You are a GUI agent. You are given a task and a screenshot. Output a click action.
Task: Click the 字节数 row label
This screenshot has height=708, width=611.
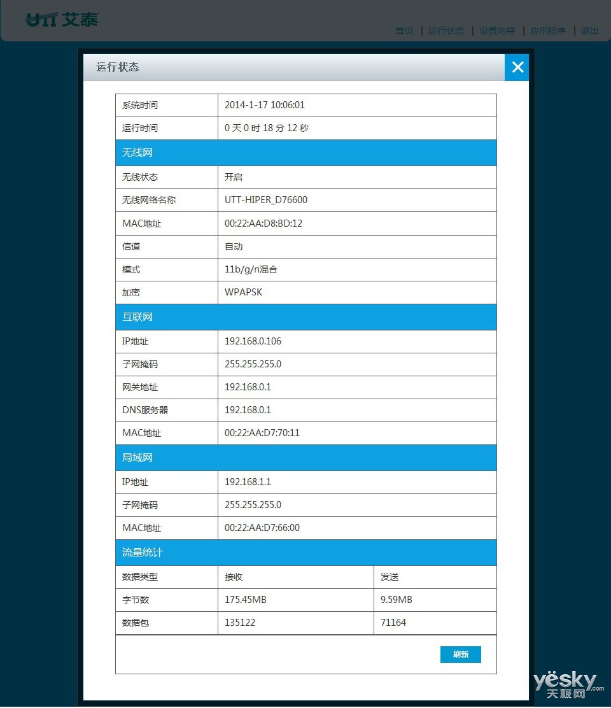coord(136,600)
